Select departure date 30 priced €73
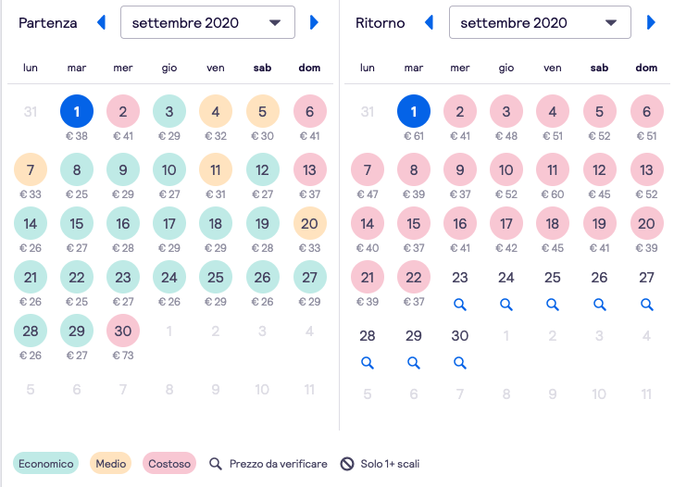The image size is (674, 487). (x=123, y=331)
